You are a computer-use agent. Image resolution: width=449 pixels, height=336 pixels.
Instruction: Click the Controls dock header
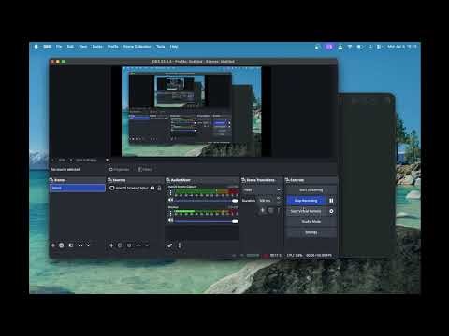tap(311, 180)
